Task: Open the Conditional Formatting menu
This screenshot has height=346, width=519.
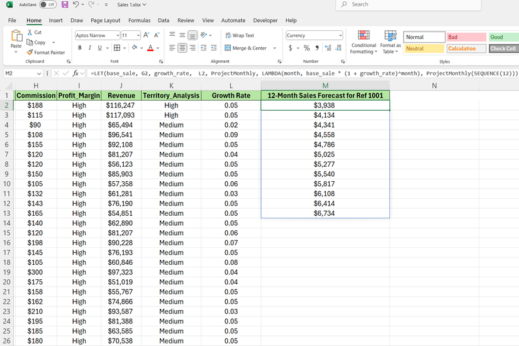Action: [x=364, y=41]
